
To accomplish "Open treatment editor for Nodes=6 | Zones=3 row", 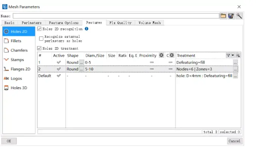I will (x=235, y=69).
